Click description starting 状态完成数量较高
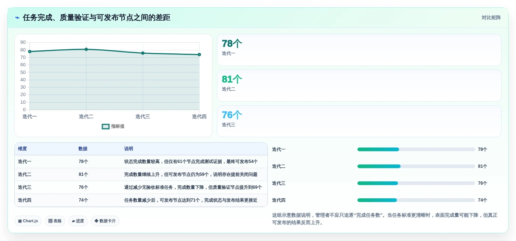The image size is (516, 241). click(191, 162)
